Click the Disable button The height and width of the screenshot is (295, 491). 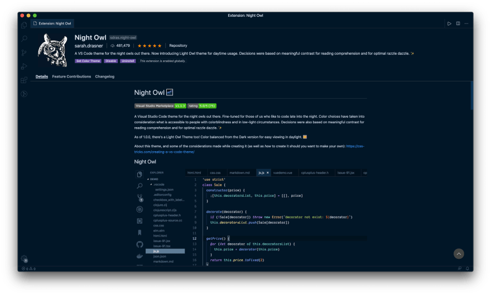111,61
